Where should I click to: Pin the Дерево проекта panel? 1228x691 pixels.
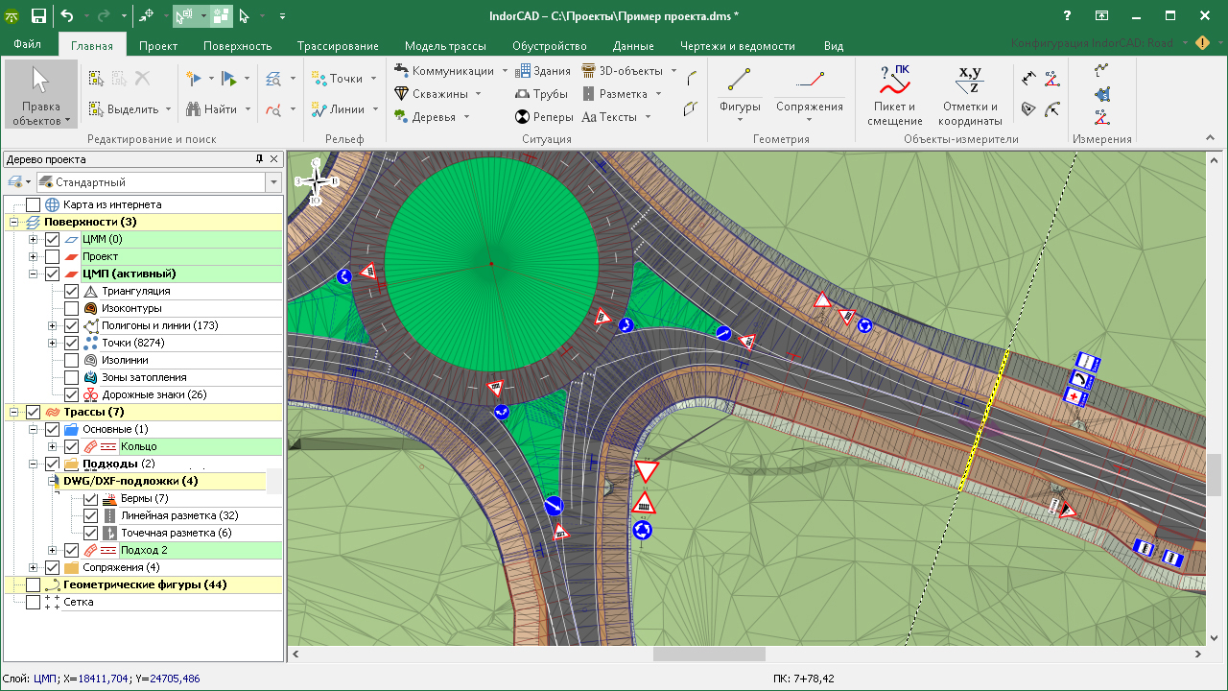click(259, 159)
